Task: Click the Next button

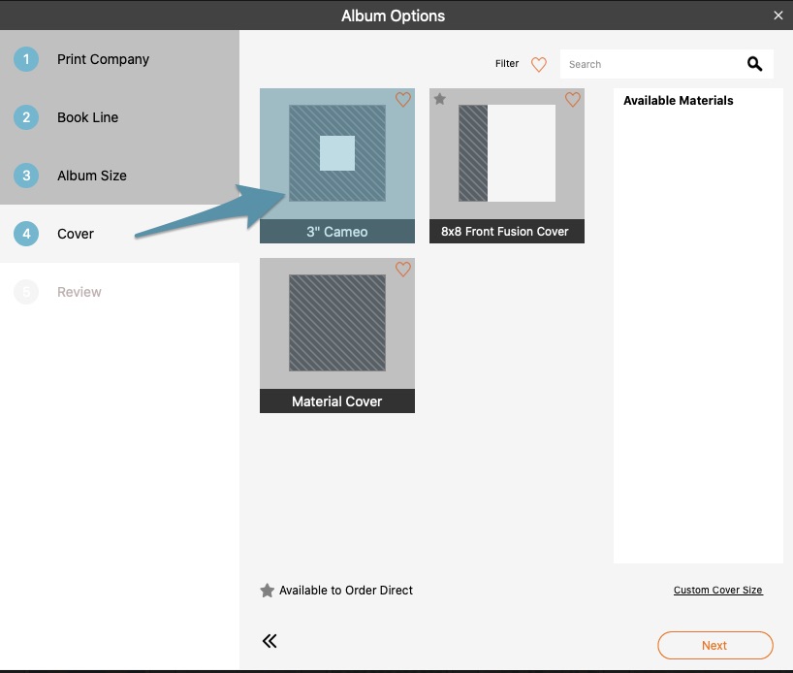Action: [715, 645]
